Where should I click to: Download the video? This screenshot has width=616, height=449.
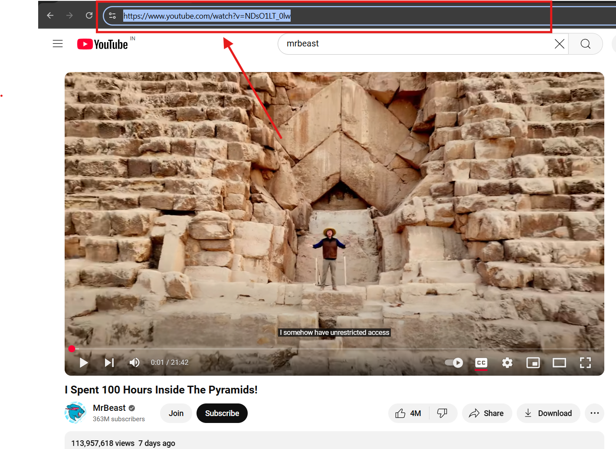(548, 413)
